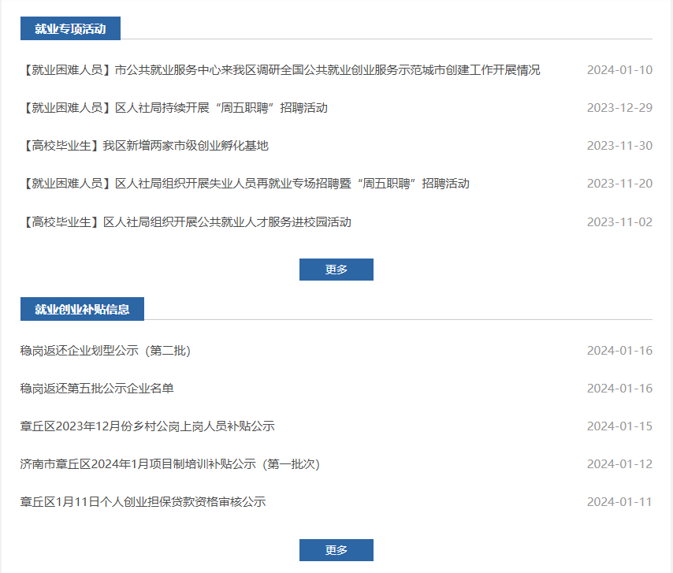Image resolution: width=673 pixels, height=573 pixels.
Task: Click 更多 button under 就业专项活动 list
Action: click(x=336, y=270)
